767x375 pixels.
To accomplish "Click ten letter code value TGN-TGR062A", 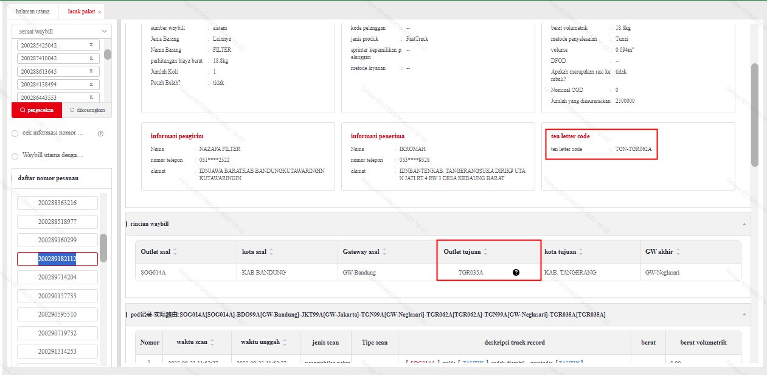I will [x=633, y=149].
